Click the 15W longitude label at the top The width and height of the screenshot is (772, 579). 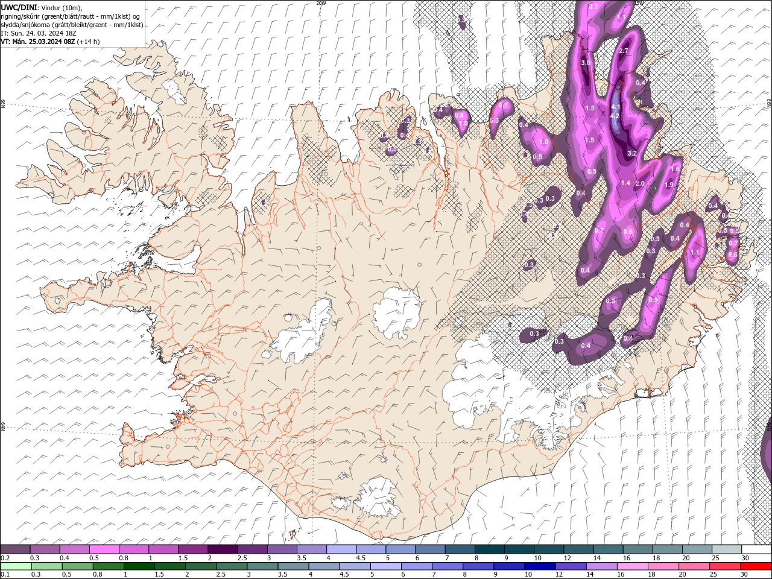point(639,2)
